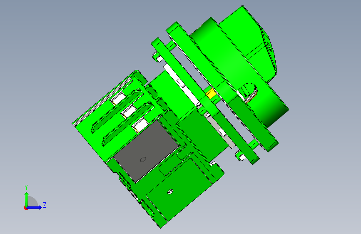Select the small circular hole on the gray face
The width and height of the screenshot is (361, 234).
(x=143, y=159)
